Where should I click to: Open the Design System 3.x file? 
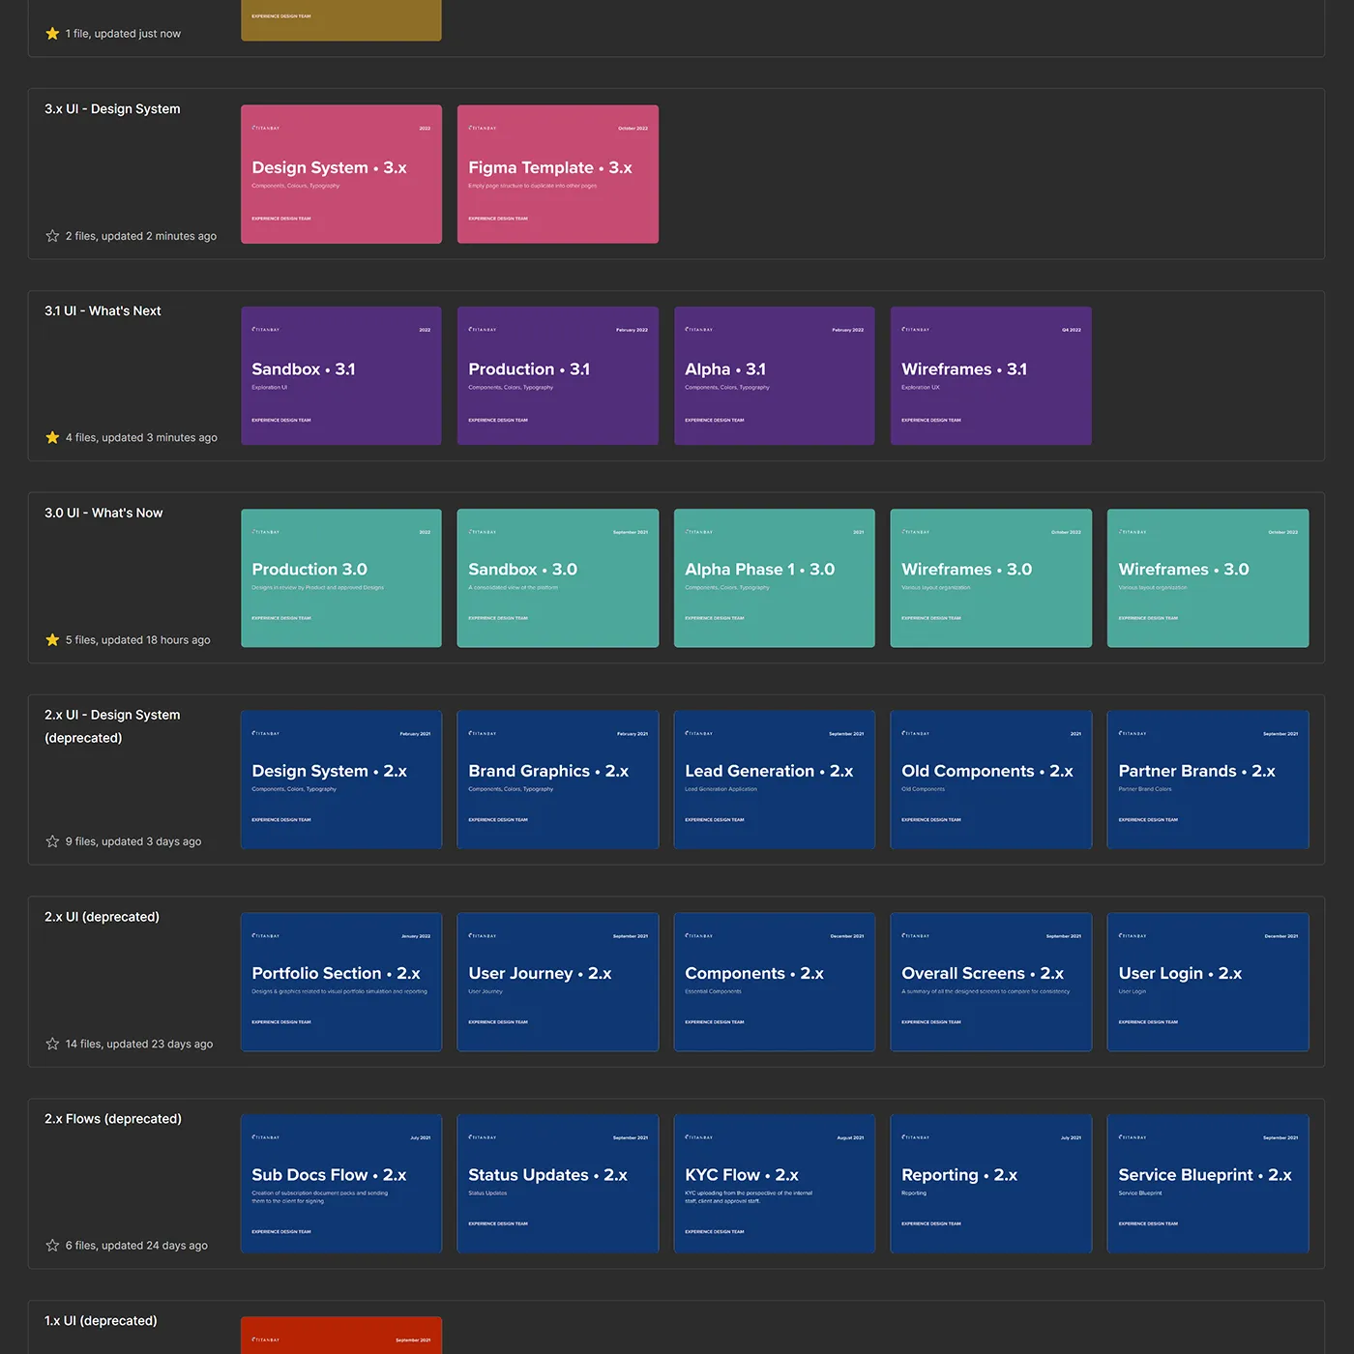340,174
